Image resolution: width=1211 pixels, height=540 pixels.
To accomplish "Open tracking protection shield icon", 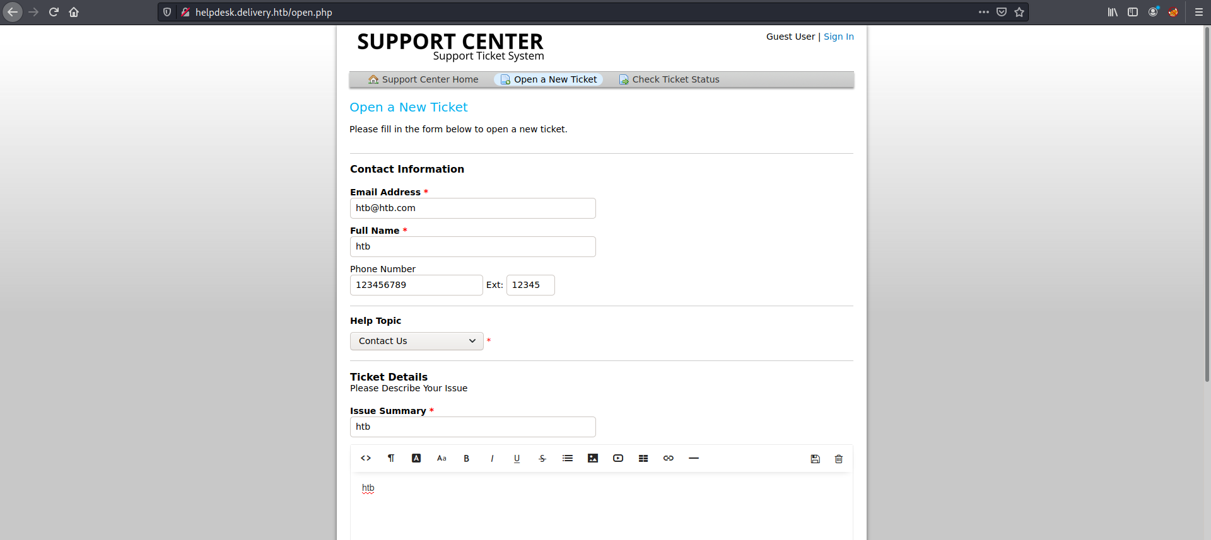I will point(167,12).
